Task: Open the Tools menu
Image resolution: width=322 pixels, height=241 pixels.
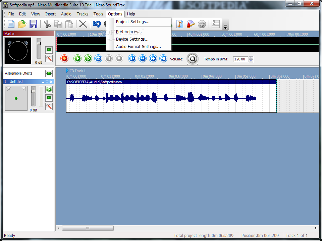Action: click(x=98, y=14)
